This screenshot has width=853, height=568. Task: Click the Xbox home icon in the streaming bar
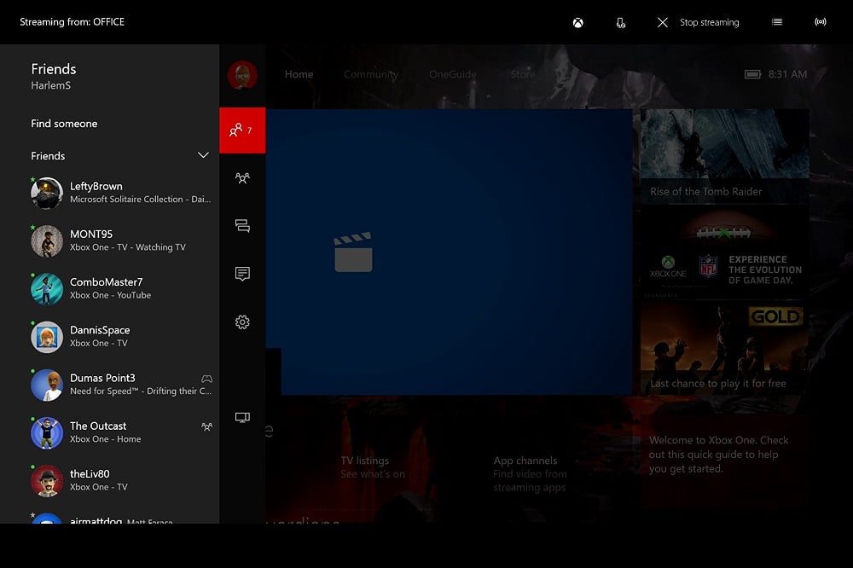tap(577, 22)
